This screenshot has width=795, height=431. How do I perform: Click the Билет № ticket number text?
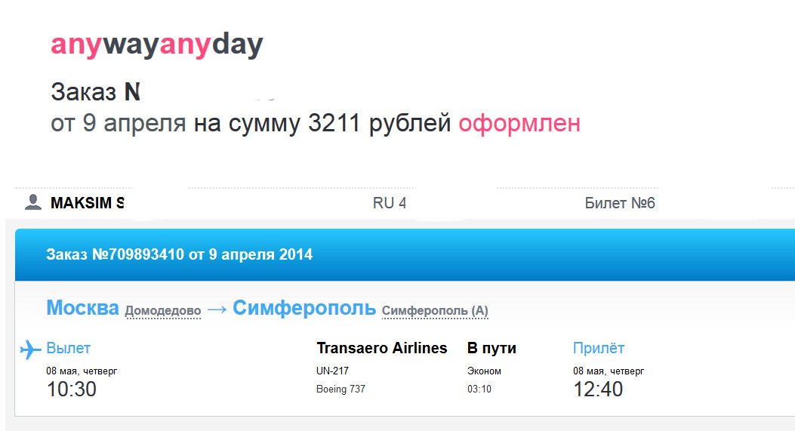click(620, 203)
